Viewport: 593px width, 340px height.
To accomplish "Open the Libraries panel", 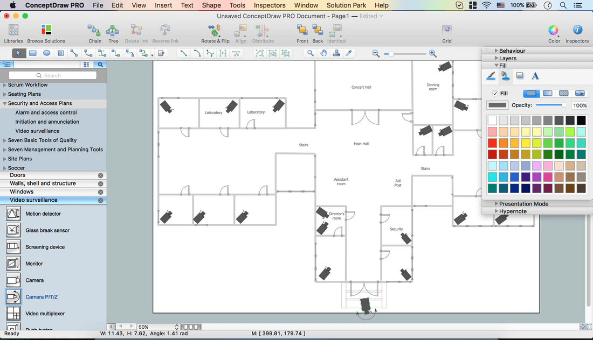I will click(x=13, y=33).
